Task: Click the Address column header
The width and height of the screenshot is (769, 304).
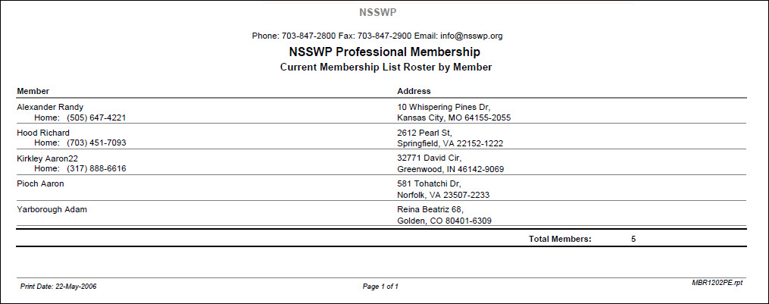Action: coord(414,91)
